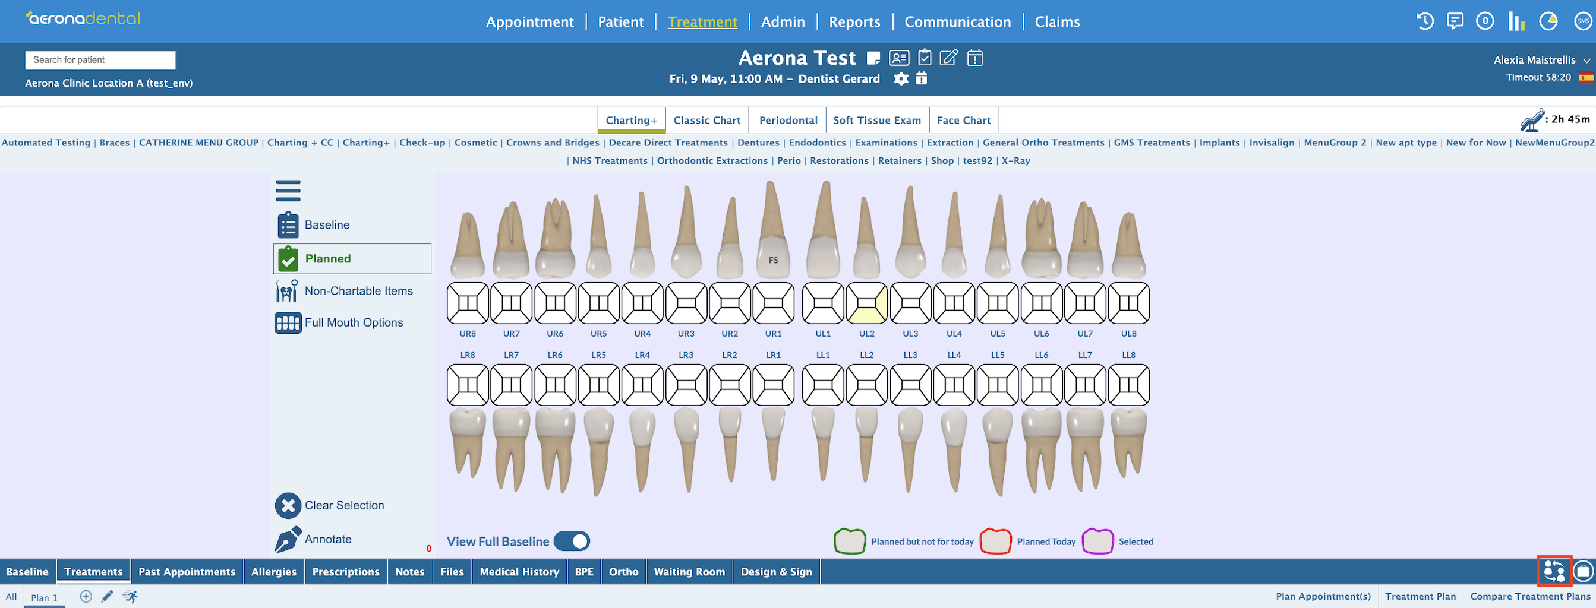Switch to the Classic Chart tab
The image size is (1596, 608).
pyautogui.click(x=707, y=120)
